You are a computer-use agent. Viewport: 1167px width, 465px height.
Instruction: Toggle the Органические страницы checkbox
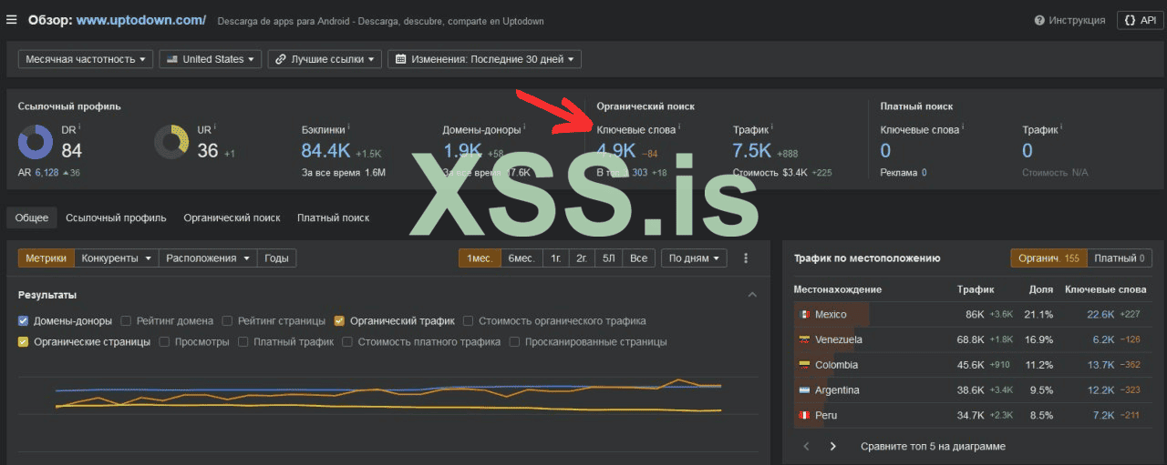coord(24,342)
